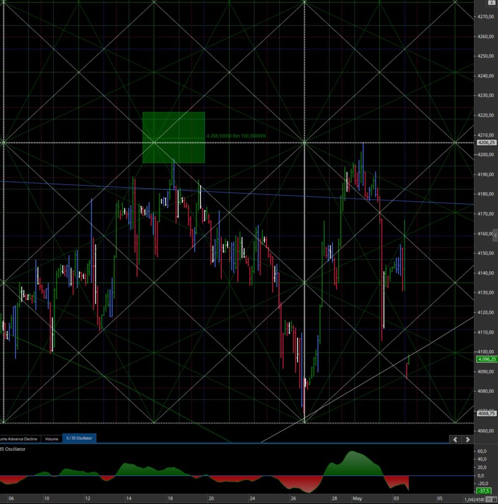Click the 4206,25 price marker label
This screenshot has width=498, height=504.
(x=486, y=142)
